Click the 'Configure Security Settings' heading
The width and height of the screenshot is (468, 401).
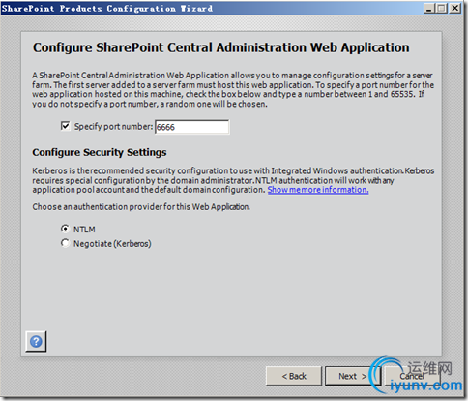(100, 152)
